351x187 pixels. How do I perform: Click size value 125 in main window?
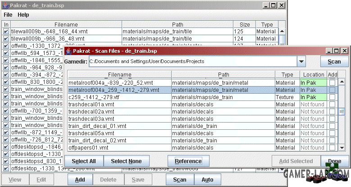pyautogui.click(x=238, y=32)
